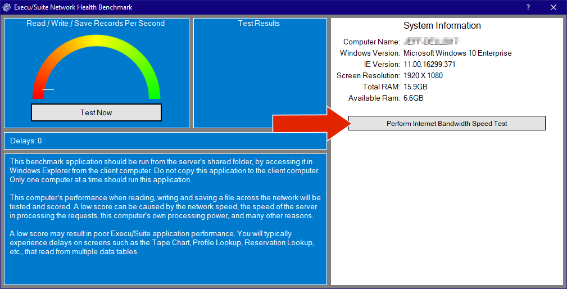Select the Total RAM value 15.9GB
Image resolution: width=567 pixels, height=289 pixels.
pyautogui.click(x=416, y=87)
